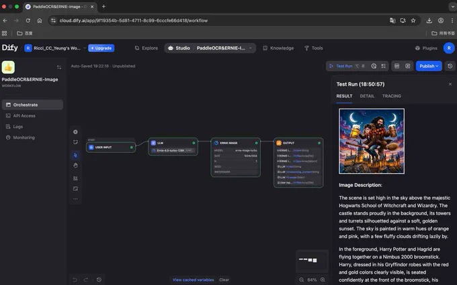457x285 pixels.
Task: Go to the Explore menu
Action: pyautogui.click(x=147, y=48)
